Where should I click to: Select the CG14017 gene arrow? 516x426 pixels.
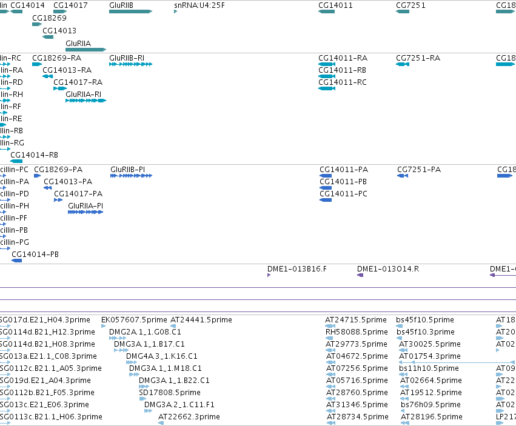pyautogui.click(x=60, y=12)
